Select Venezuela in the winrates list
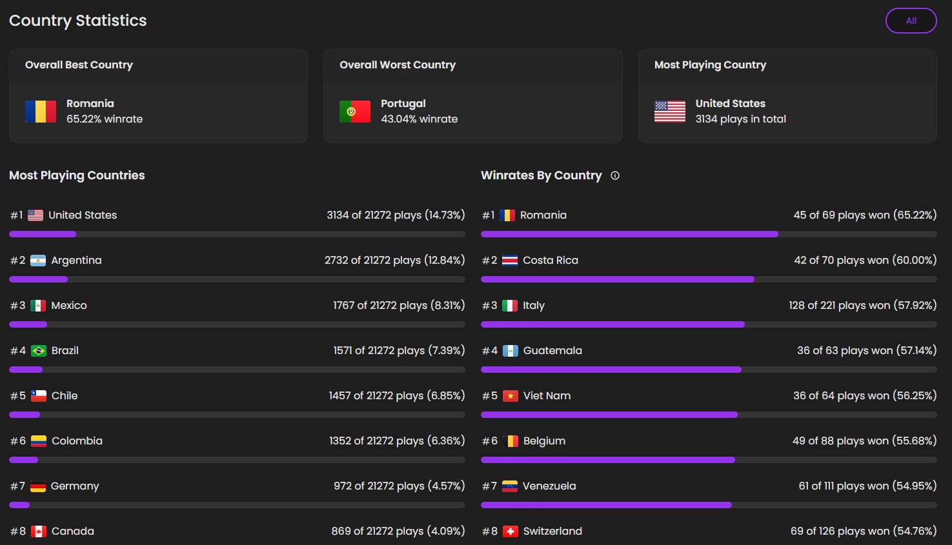The image size is (952, 545). tap(549, 486)
